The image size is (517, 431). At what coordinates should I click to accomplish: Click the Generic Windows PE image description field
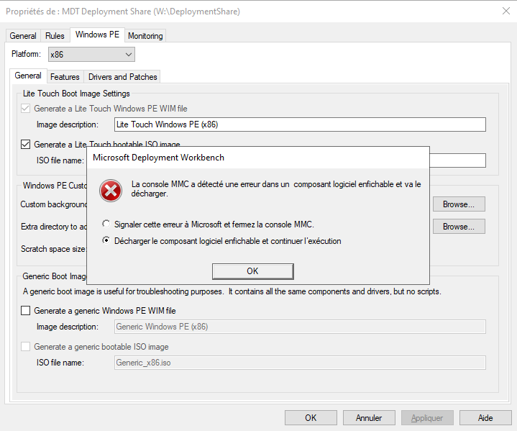(x=300, y=327)
